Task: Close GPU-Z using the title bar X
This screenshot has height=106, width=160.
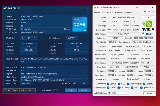Action: coord(153,7)
